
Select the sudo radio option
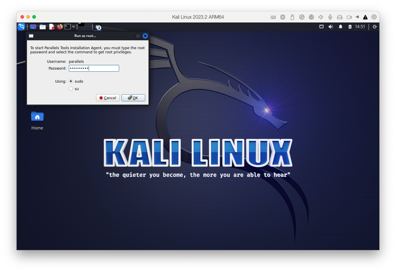[x=71, y=81]
